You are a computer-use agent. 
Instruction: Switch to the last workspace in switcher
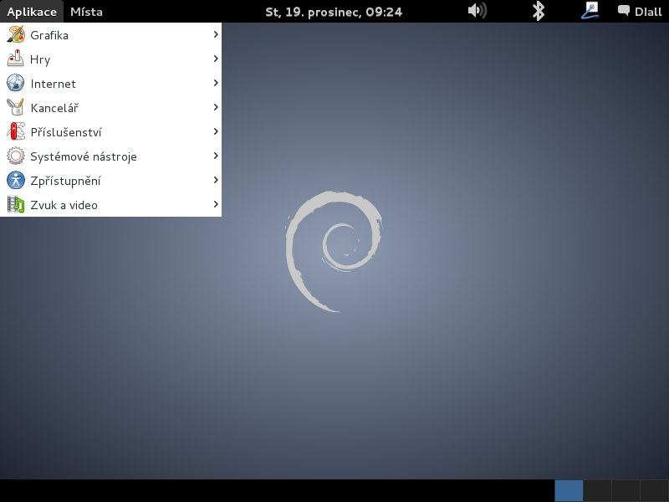[655, 491]
